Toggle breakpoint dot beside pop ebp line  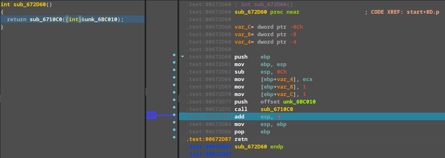pos(174,130)
